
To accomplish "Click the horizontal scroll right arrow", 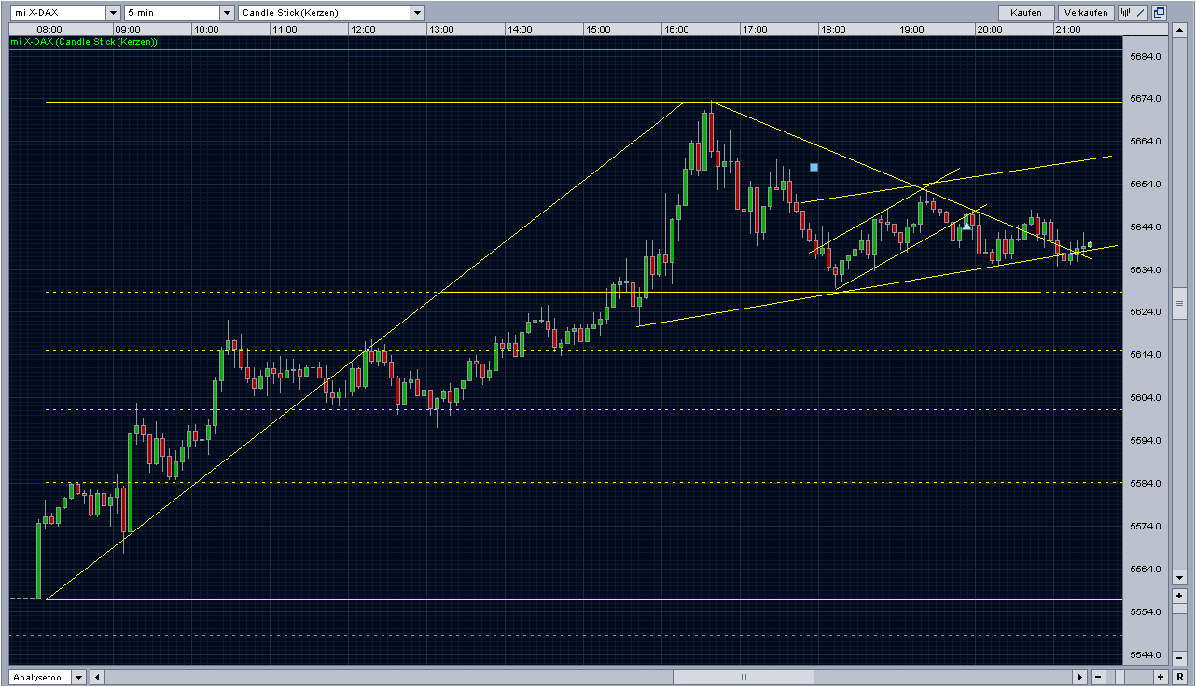I will pos(1080,677).
